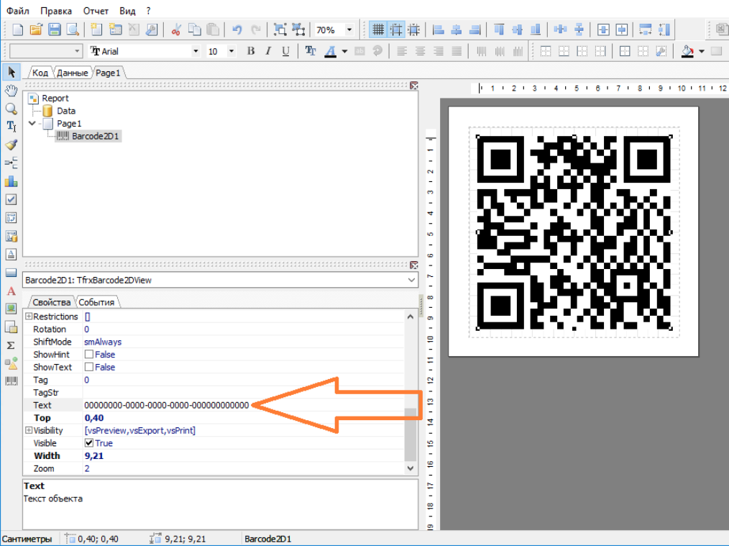Screen dimensions: 729x546
Task: Open the Barcode2D1 object selector dropdown
Action: pyautogui.click(x=411, y=280)
